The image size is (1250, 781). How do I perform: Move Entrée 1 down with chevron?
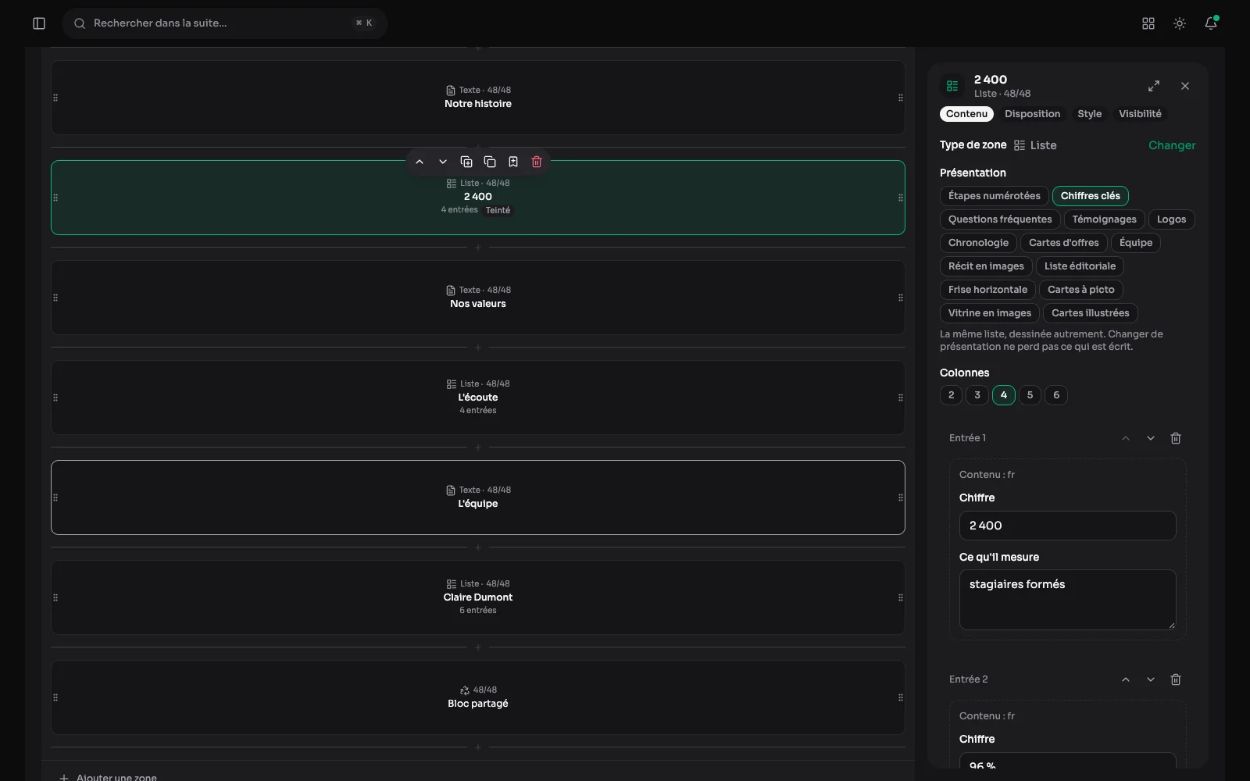point(1151,438)
